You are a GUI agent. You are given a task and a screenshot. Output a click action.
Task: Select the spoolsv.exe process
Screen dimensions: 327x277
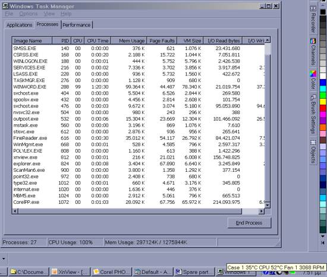click(139, 100)
